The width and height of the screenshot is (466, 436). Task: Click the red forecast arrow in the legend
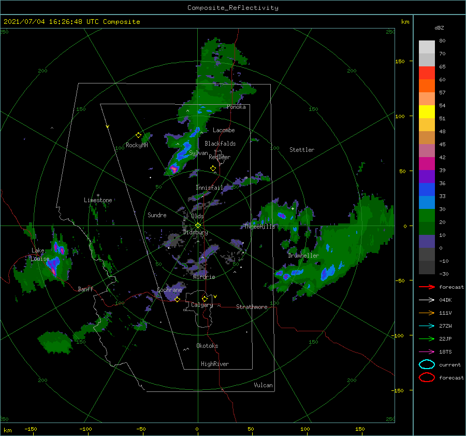tap(427, 287)
